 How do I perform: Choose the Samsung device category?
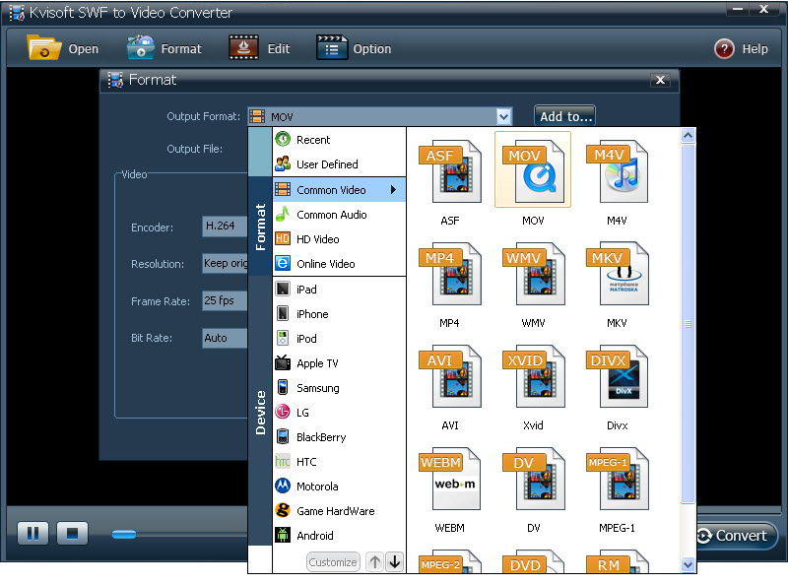pos(339,388)
